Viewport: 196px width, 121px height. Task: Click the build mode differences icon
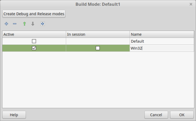pos(42,24)
